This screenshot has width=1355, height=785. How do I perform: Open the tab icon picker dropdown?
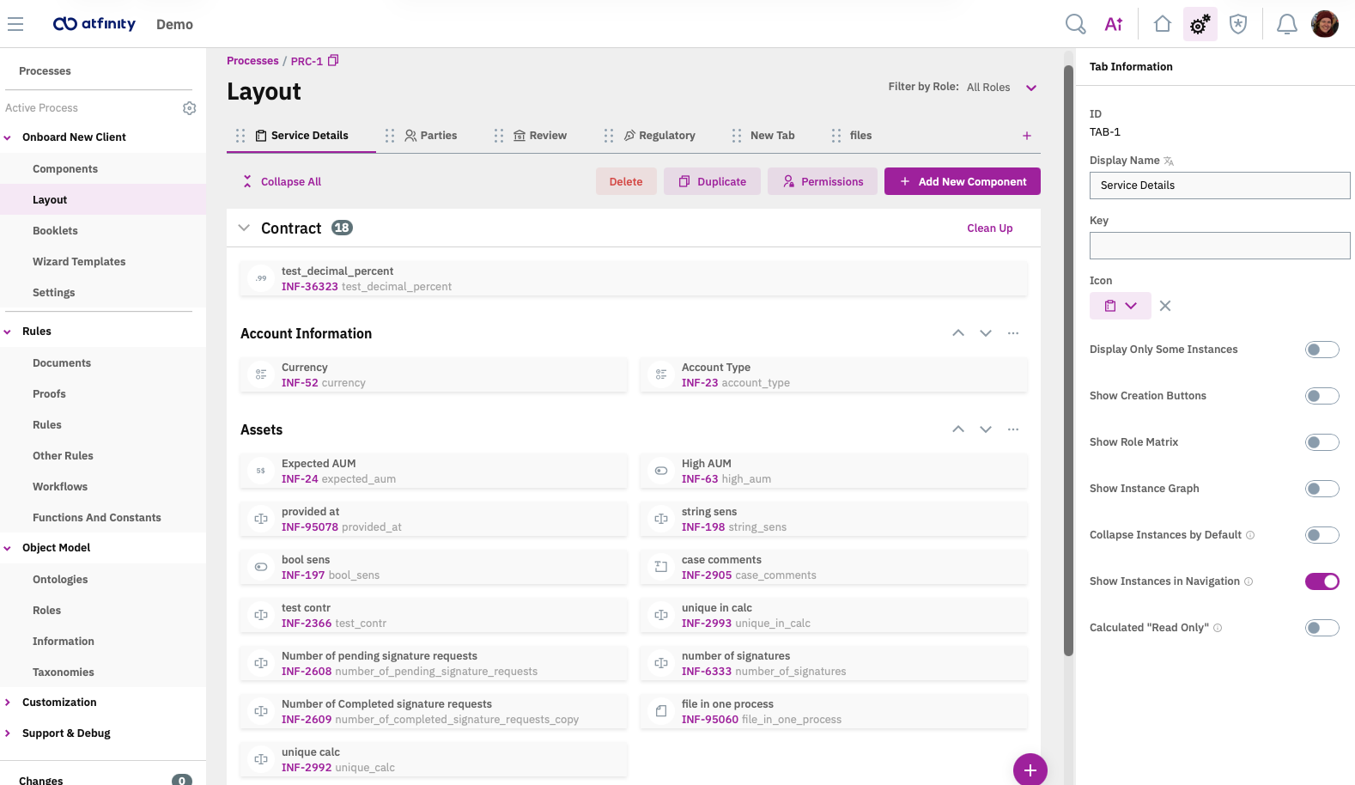(1121, 306)
